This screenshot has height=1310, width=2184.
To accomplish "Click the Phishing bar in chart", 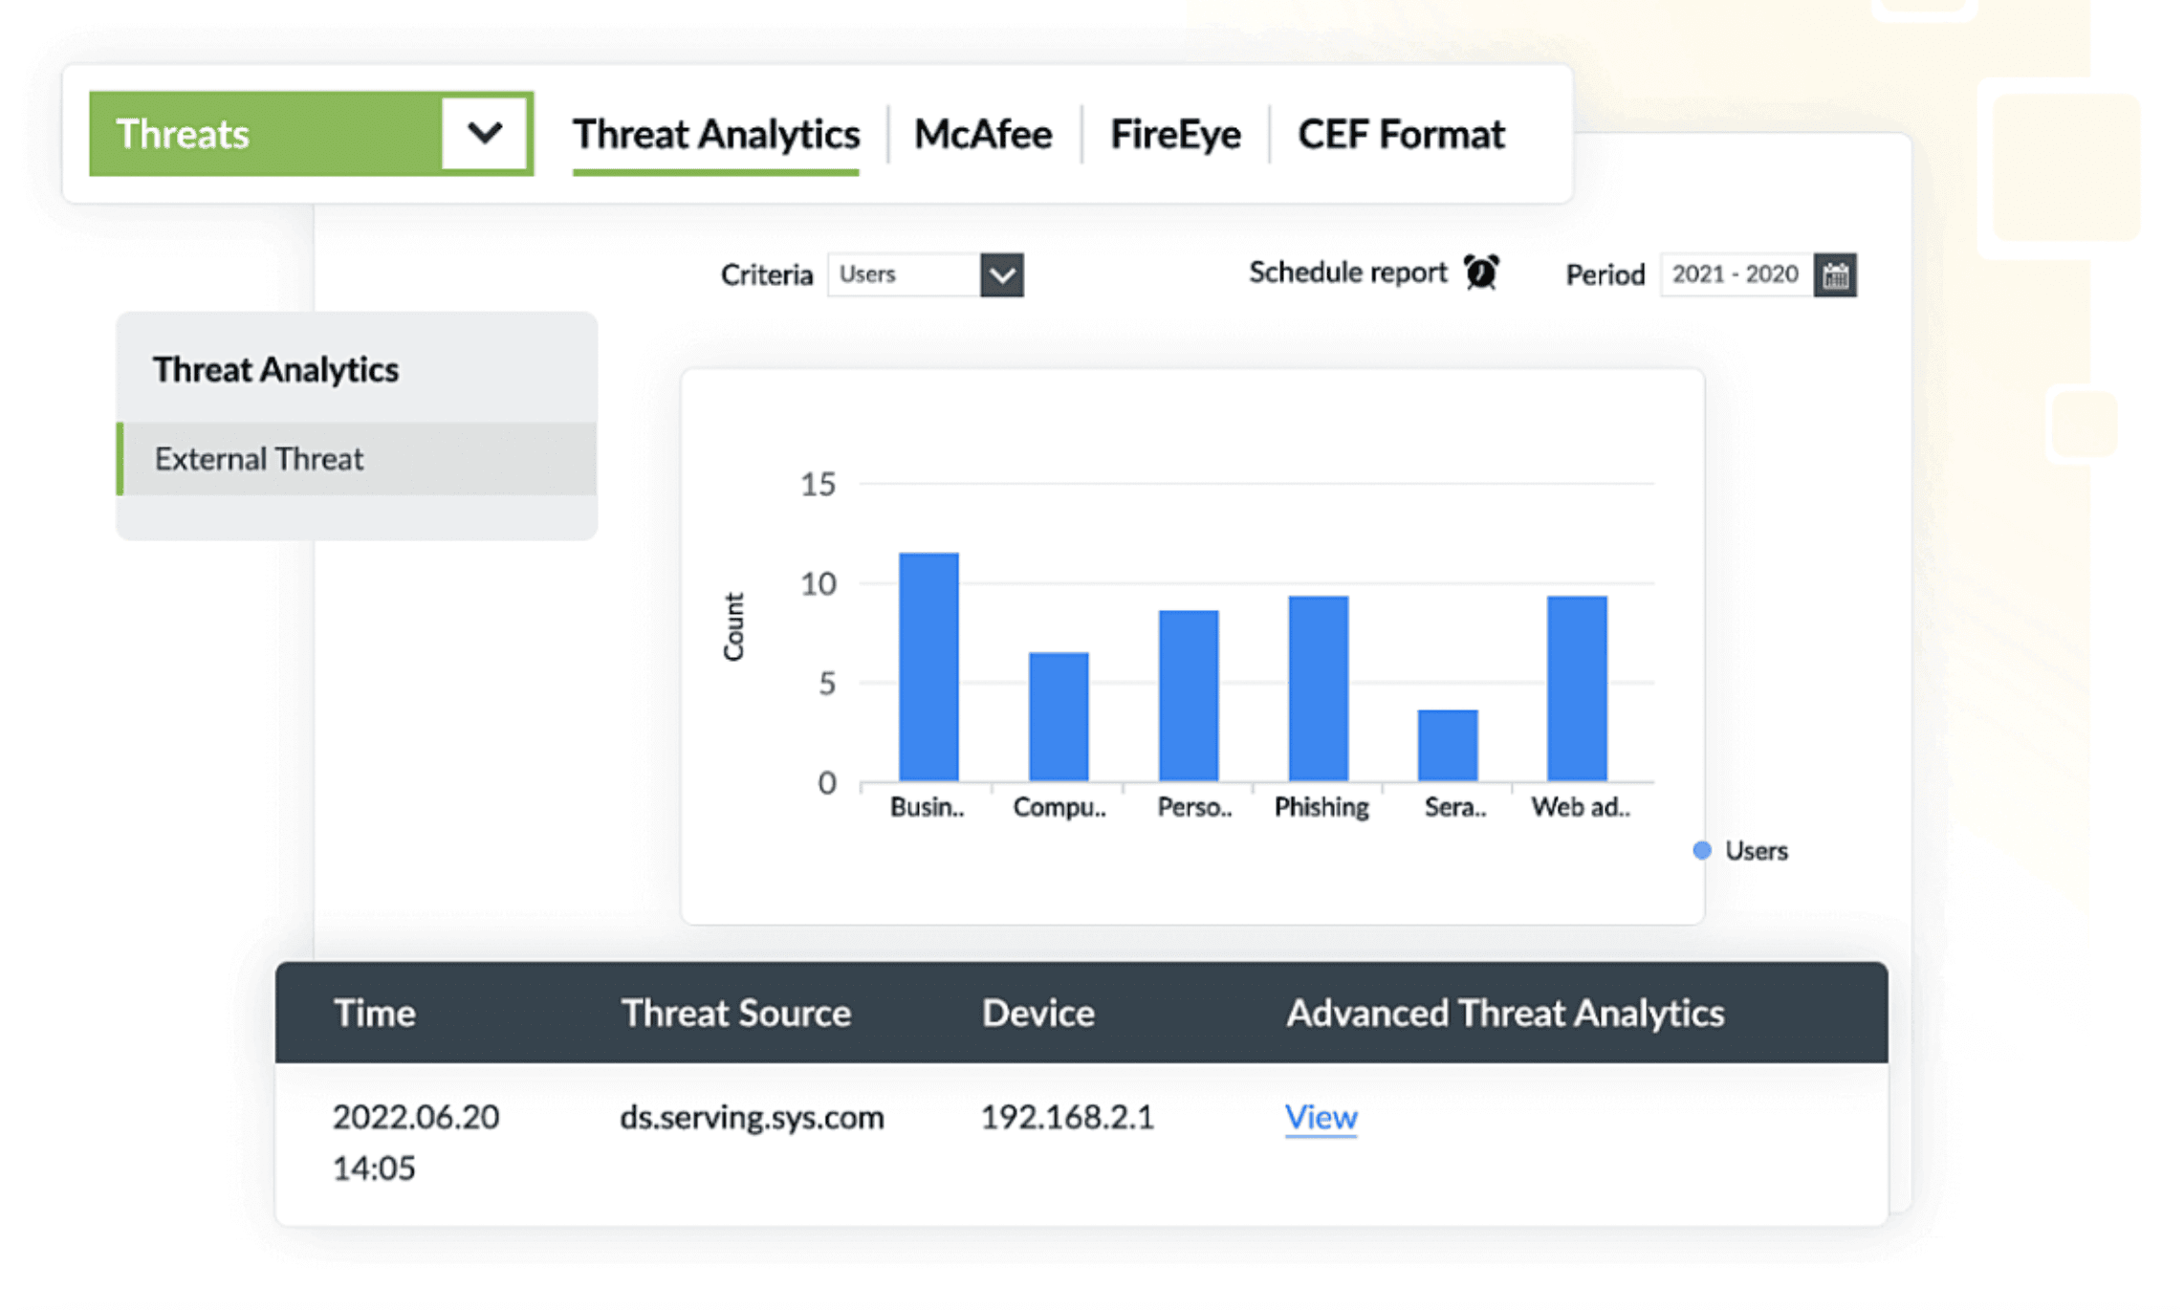I will tap(1318, 688).
